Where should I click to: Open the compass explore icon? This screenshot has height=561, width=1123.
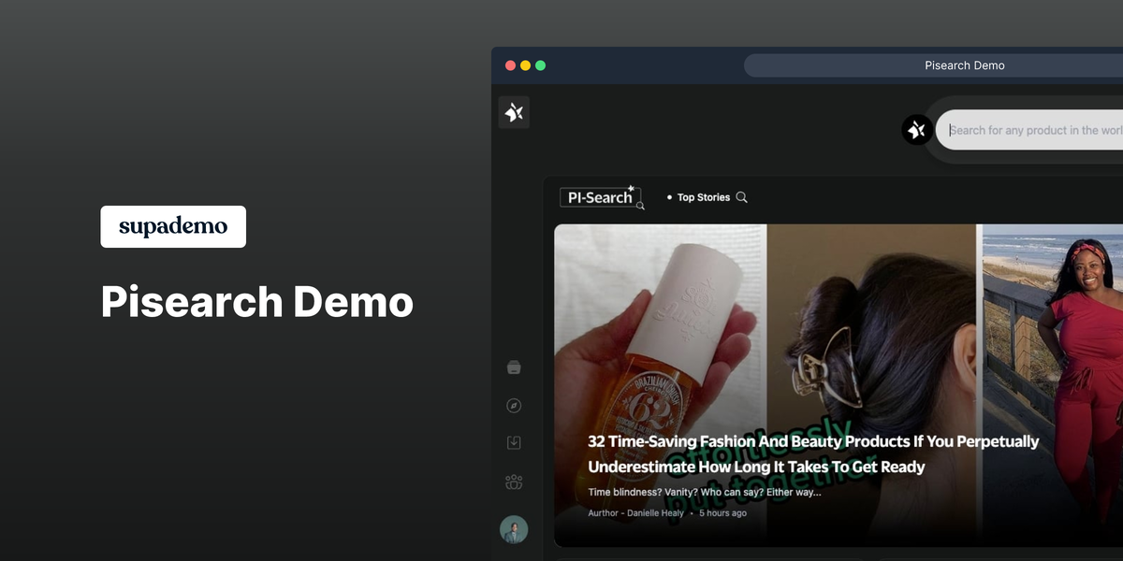click(x=514, y=406)
